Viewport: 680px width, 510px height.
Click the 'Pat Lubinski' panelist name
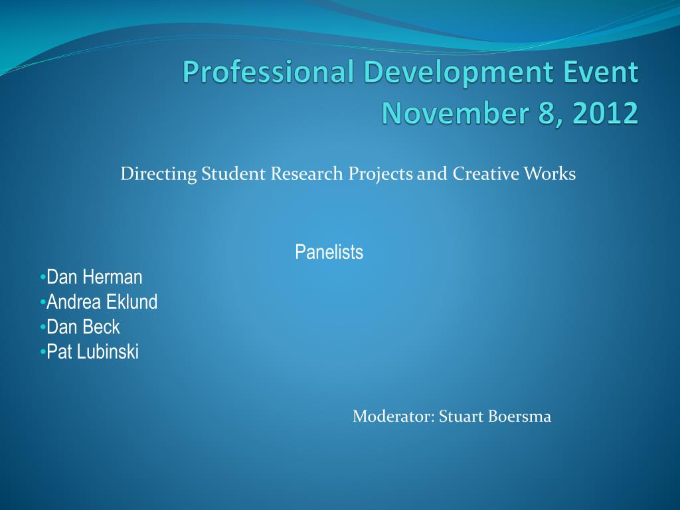point(92,352)
